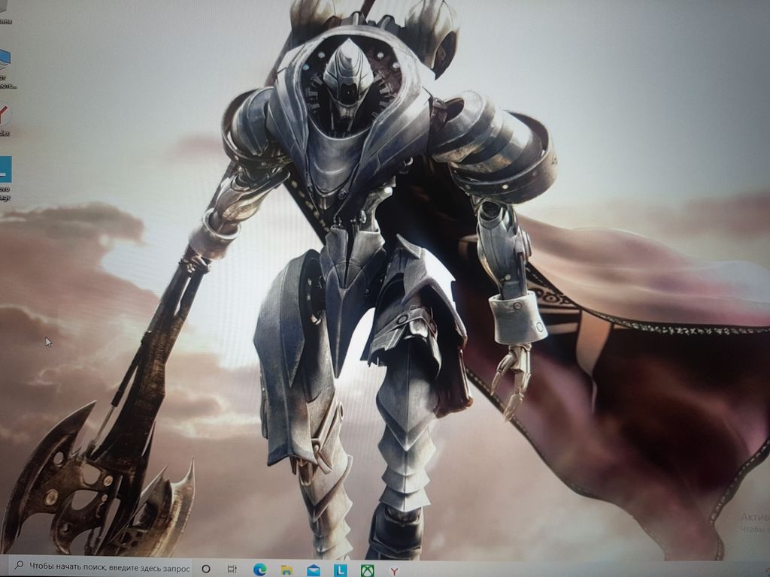Select the Yandex desktop shortcut

tap(4, 119)
